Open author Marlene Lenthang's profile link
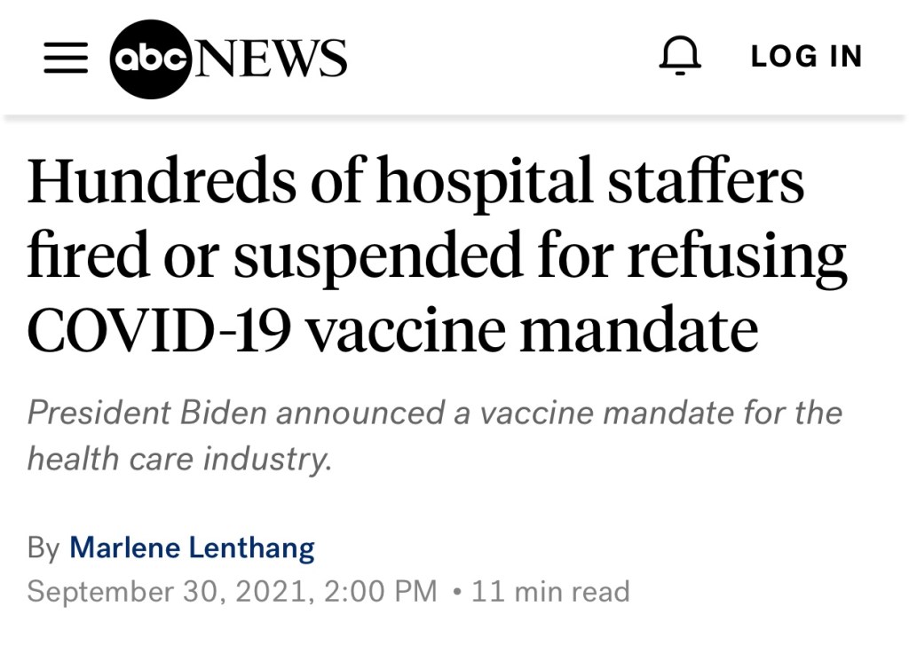The width and height of the screenshot is (909, 654). 192,548
